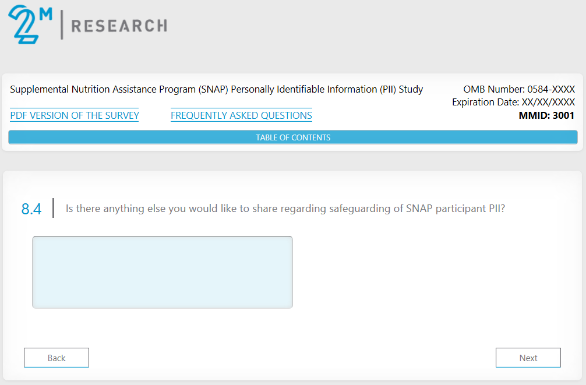Expand the TABLE OF CONTENTS bar

(x=293, y=137)
